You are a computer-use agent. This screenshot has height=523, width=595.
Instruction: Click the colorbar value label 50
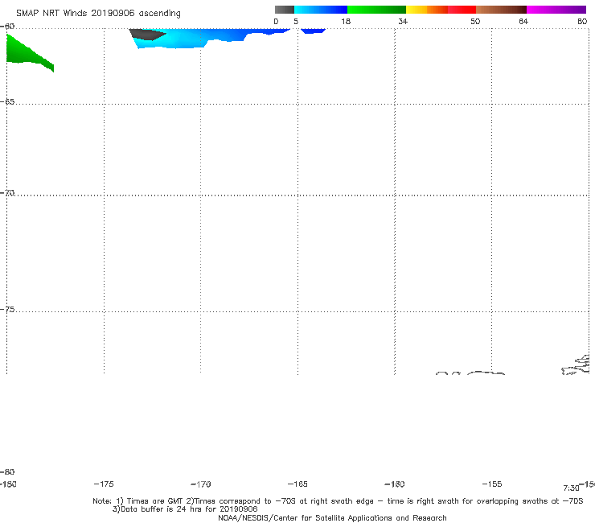pos(475,22)
